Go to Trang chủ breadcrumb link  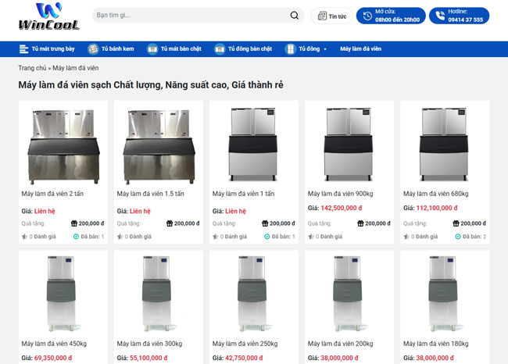tap(32, 68)
